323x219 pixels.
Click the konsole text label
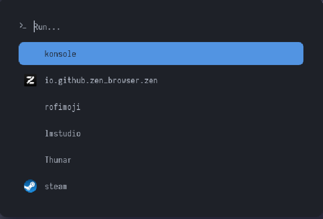[60, 54]
